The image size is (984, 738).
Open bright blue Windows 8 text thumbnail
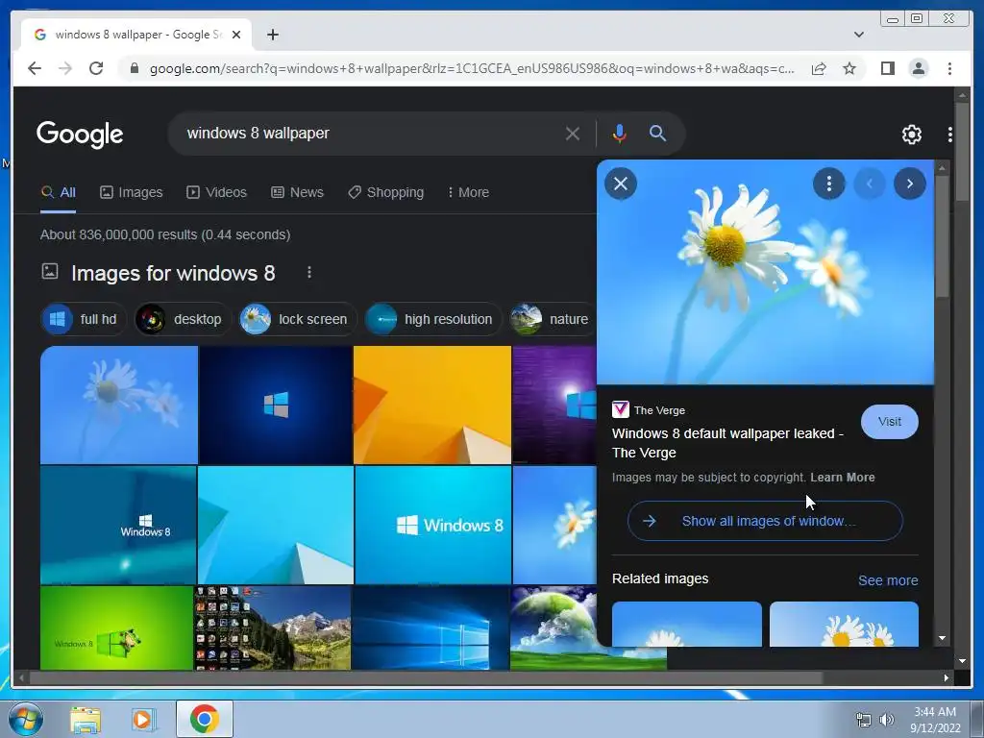(433, 525)
